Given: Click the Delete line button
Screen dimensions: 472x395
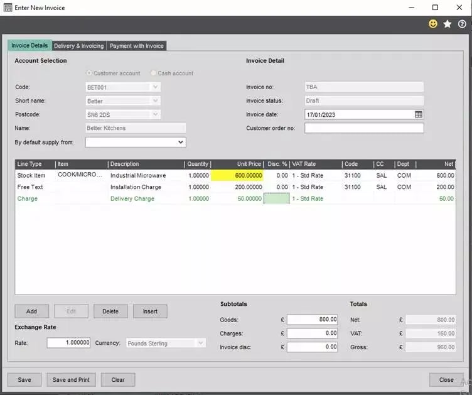Looking at the screenshot, I should coord(110,311).
